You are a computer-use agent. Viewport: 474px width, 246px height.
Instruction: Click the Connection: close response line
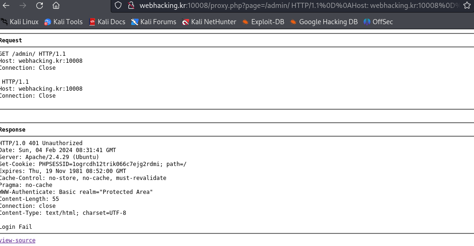(27, 206)
